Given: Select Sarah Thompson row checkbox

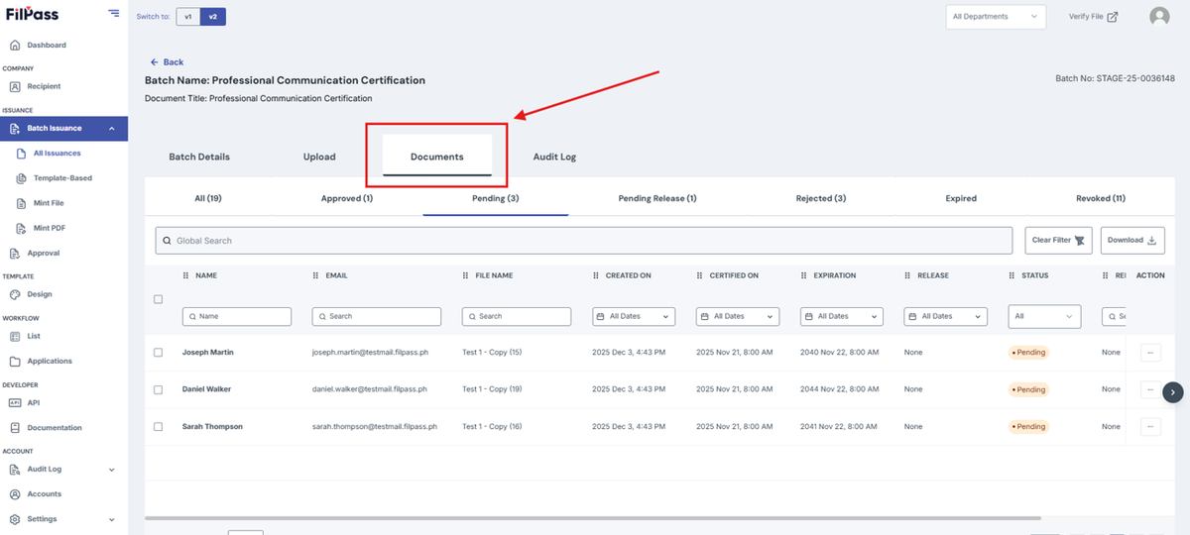Looking at the screenshot, I should point(158,427).
